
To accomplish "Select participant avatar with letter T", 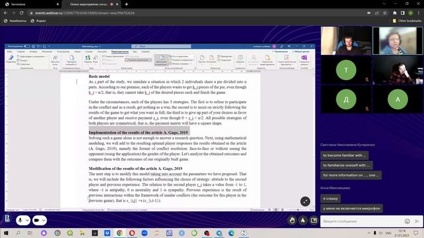I will click(346, 70).
